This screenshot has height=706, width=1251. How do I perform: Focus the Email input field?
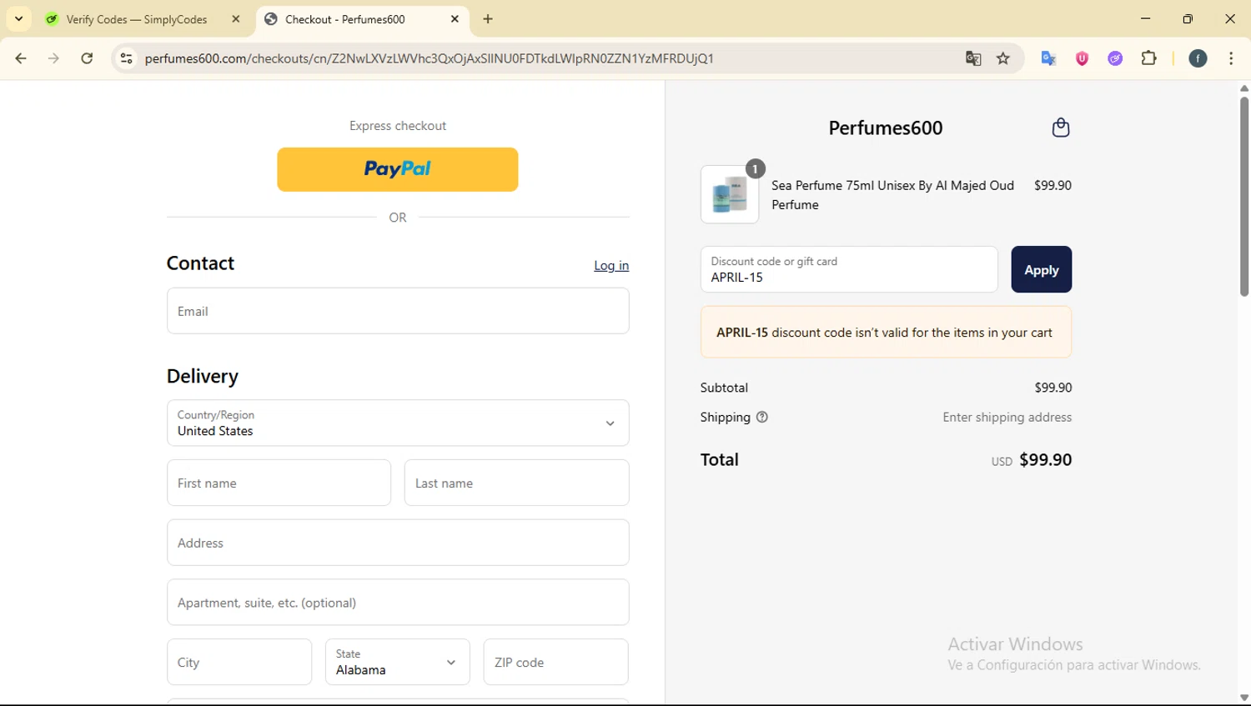398,311
